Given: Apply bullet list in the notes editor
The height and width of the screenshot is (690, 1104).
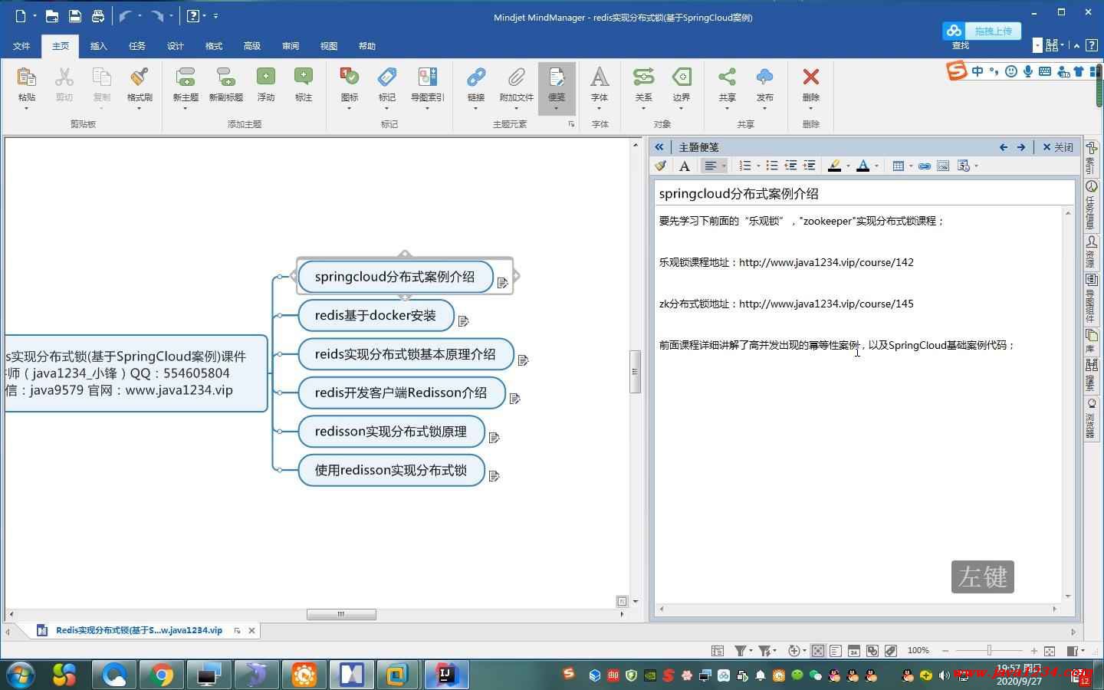Looking at the screenshot, I should pos(772,166).
